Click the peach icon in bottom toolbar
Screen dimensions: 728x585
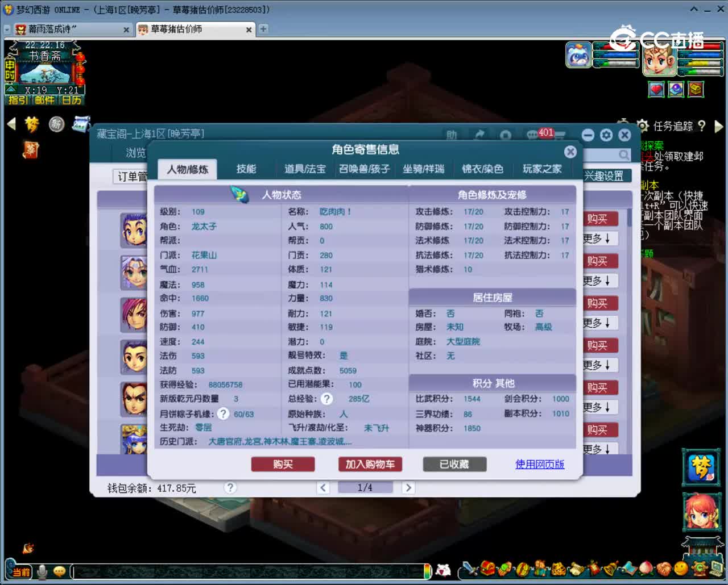(646, 568)
